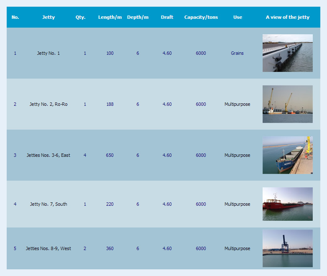Click 'Multipurpose' in Jetty No. 2 row
The height and width of the screenshot is (276, 327).
click(x=238, y=104)
